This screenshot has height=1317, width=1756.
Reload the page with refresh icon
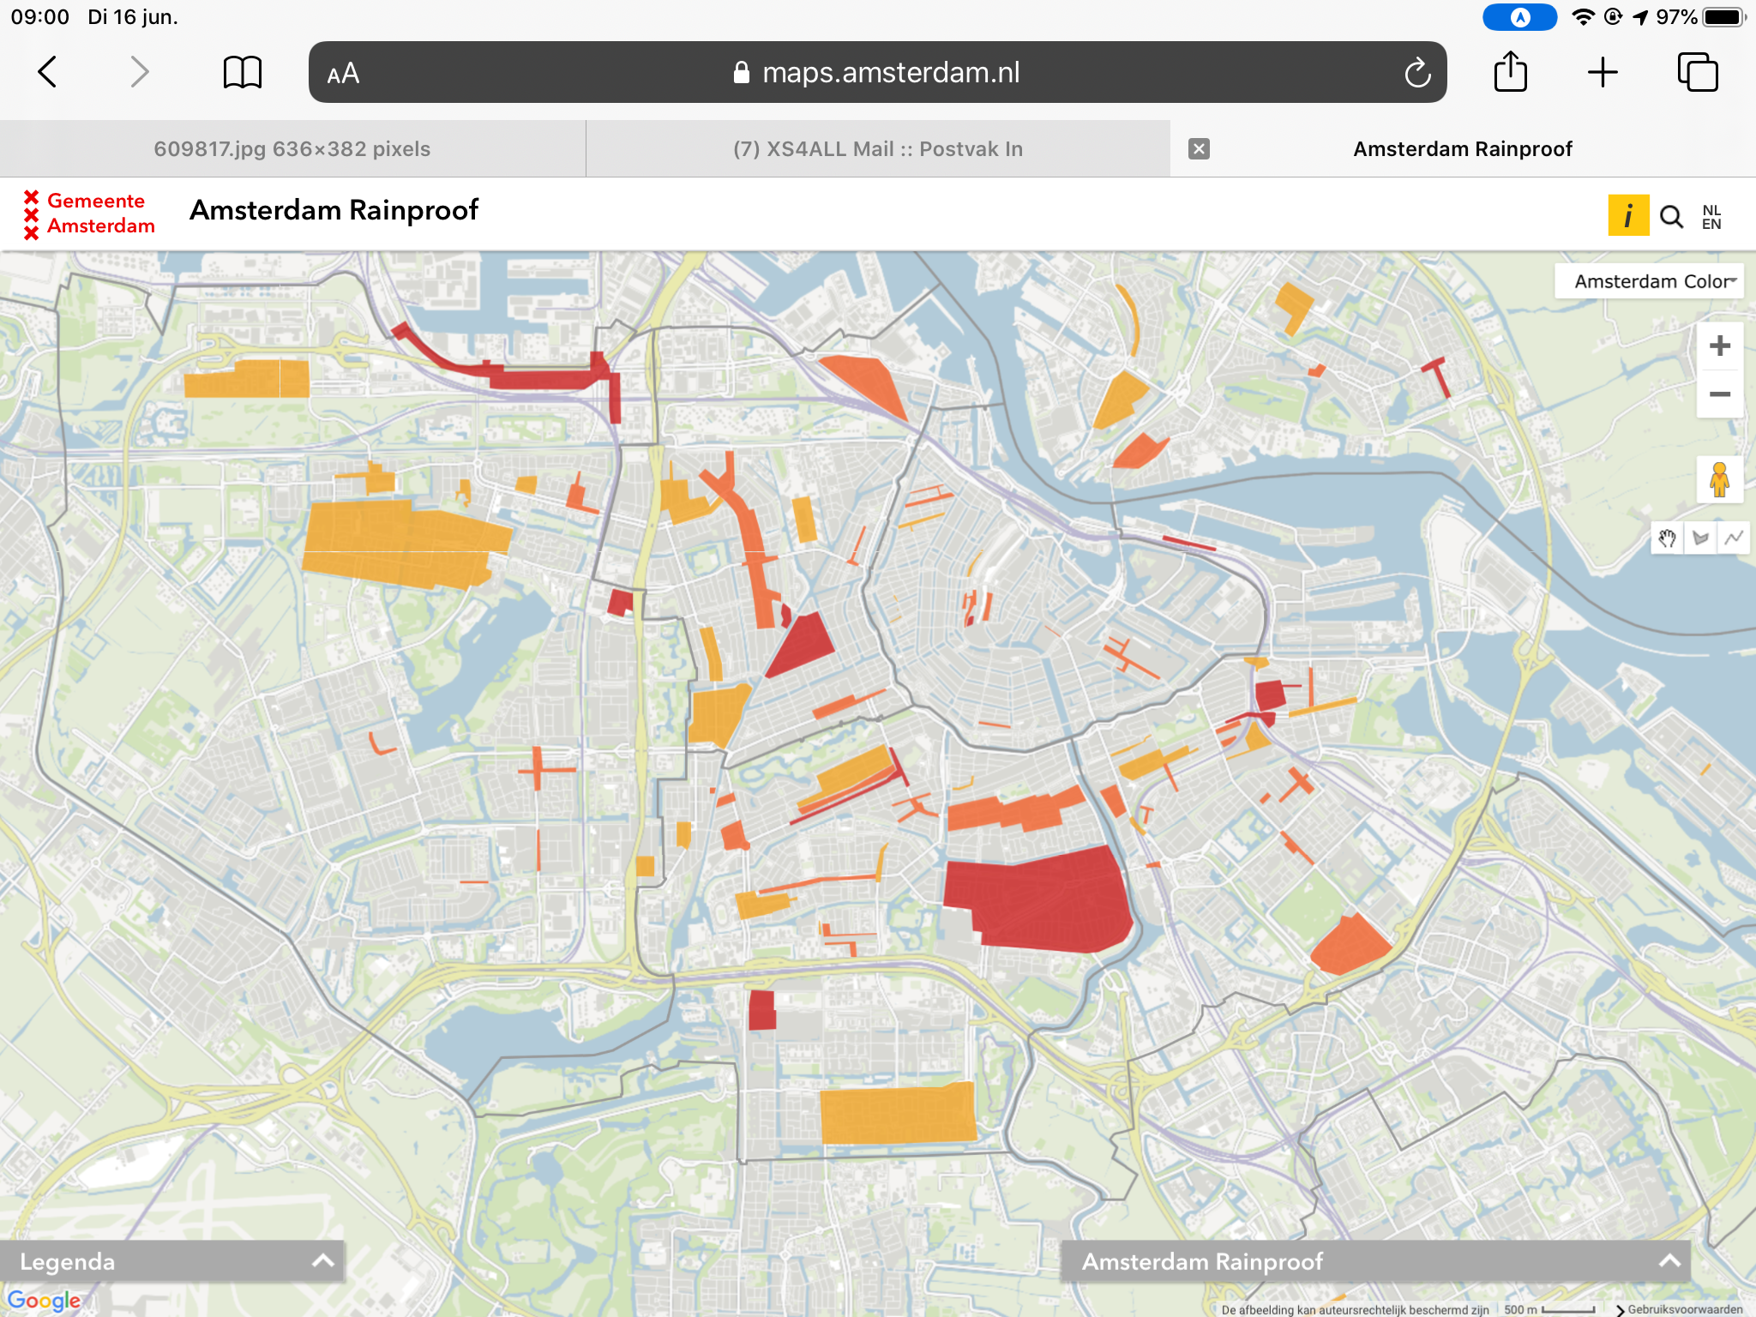1417,73
